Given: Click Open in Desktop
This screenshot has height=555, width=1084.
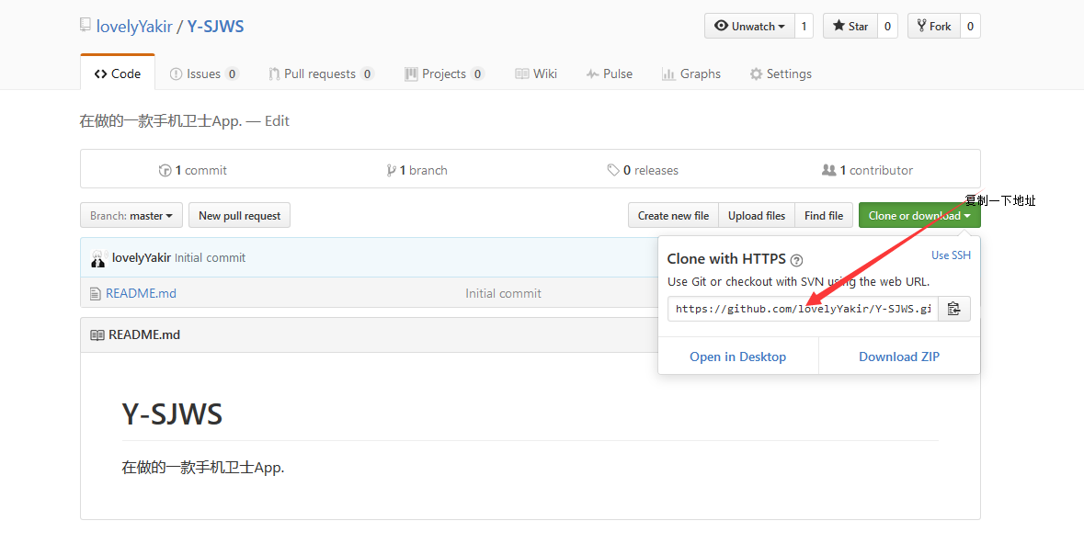Looking at the screenshot, I should tap(737, 357).
